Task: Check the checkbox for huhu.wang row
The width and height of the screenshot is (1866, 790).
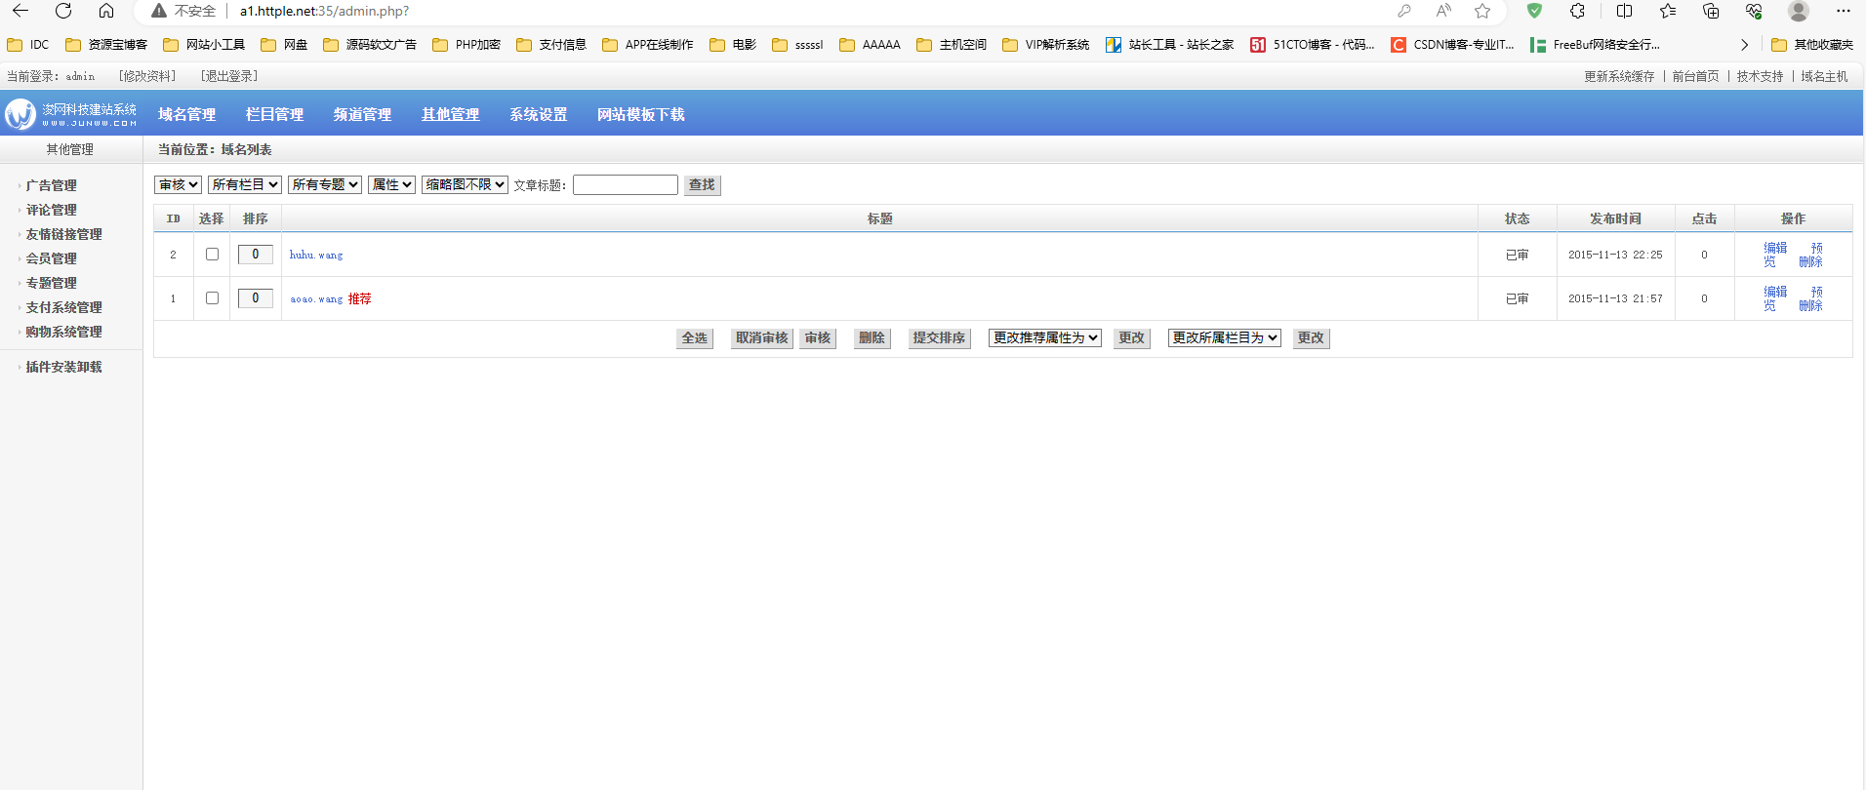Action: click(212, 254)
